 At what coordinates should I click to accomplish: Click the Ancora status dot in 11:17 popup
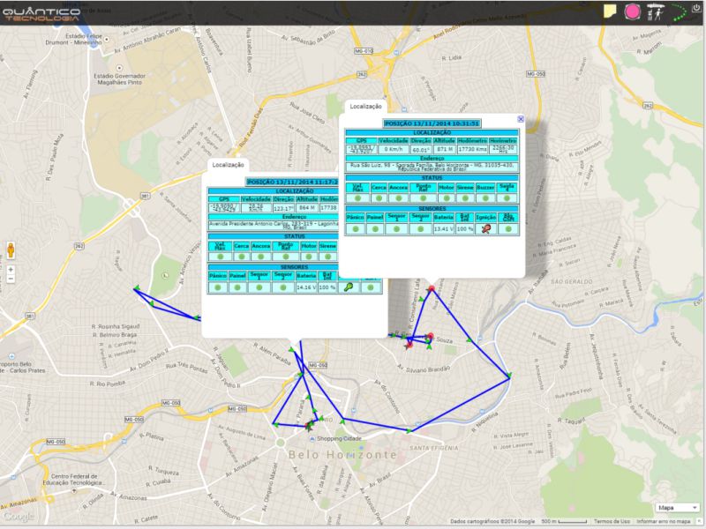[260, 257]
